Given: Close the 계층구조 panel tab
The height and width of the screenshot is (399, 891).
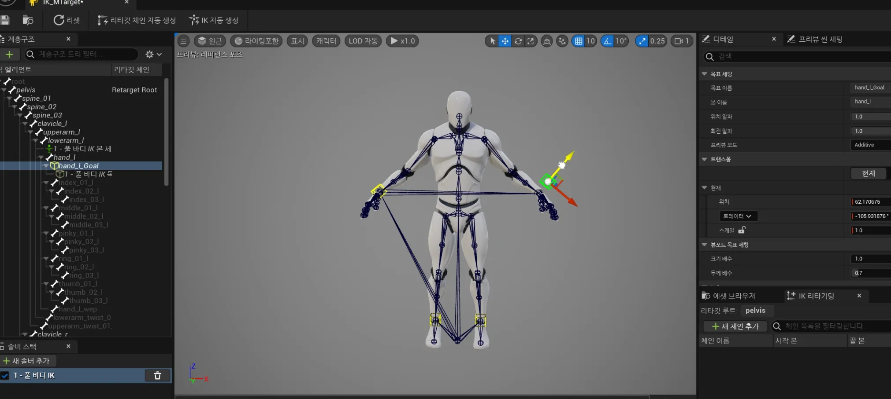Looking at the screenshot, I should 68,39.
